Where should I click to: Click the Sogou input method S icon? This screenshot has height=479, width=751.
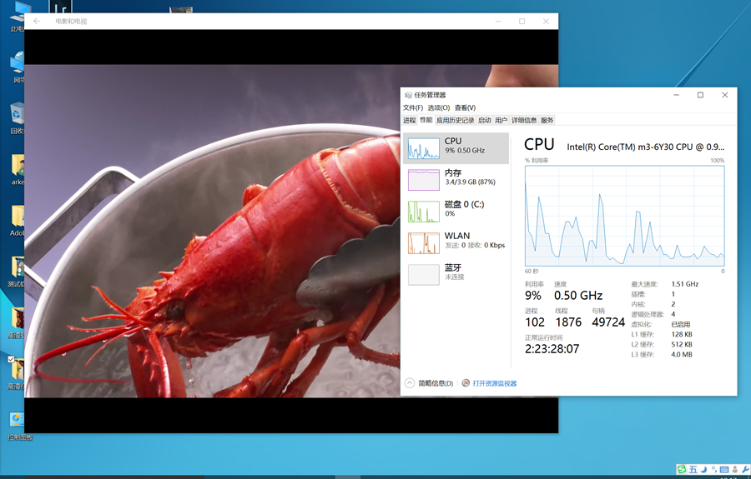coord(682,469)
